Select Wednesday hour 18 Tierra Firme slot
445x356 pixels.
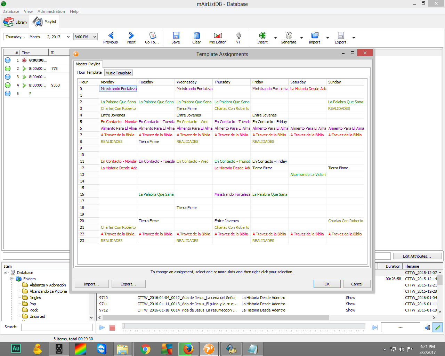194,208
